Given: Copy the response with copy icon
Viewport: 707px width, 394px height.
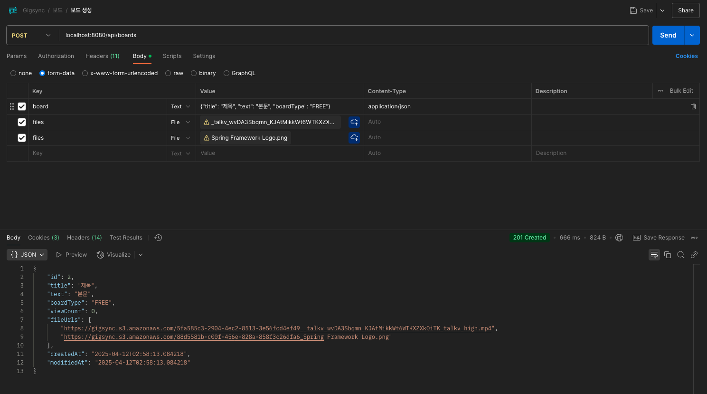Looking at the screenshot, I should [x=668, y=255].
